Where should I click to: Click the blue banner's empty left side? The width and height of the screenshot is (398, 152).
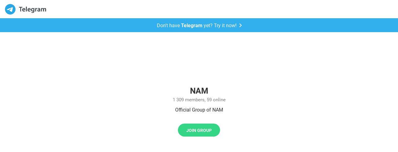(77, 25)
